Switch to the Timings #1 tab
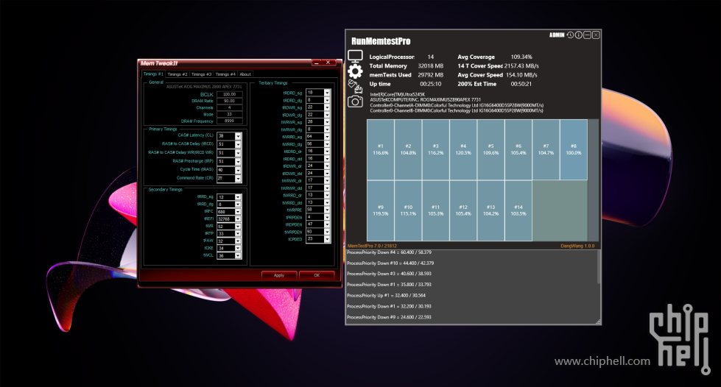This screenshot has height=387, width=721. coord(153,74)
